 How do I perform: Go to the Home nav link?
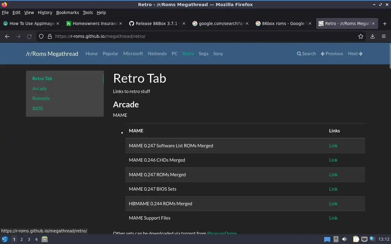tap(92, 54)
